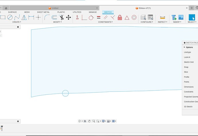
Task: Activate the Trim scissors tool
Action: pos(62,18)
